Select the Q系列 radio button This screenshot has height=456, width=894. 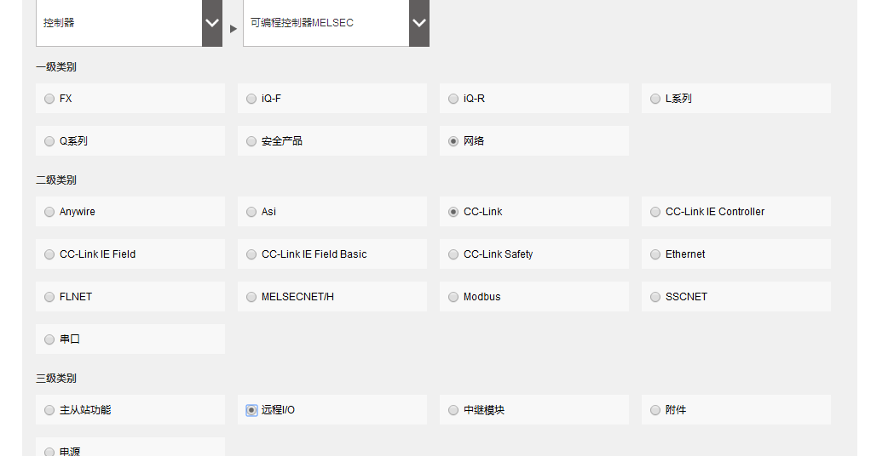pos(49,141)
